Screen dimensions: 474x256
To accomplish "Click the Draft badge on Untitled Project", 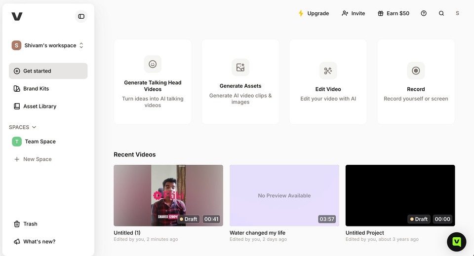I will click(x=419, y=219).
